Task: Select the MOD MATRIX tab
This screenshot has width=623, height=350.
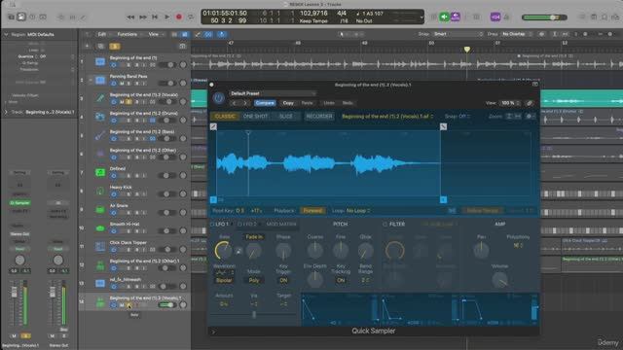Action: (x=281, y=225)
